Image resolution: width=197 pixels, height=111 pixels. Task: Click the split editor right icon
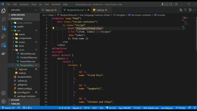tap(190, 10)
